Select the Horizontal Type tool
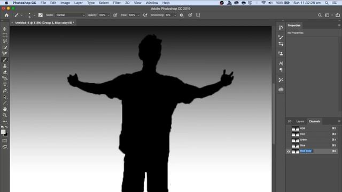Screen dimensions: 342x192 coord(5,84)
